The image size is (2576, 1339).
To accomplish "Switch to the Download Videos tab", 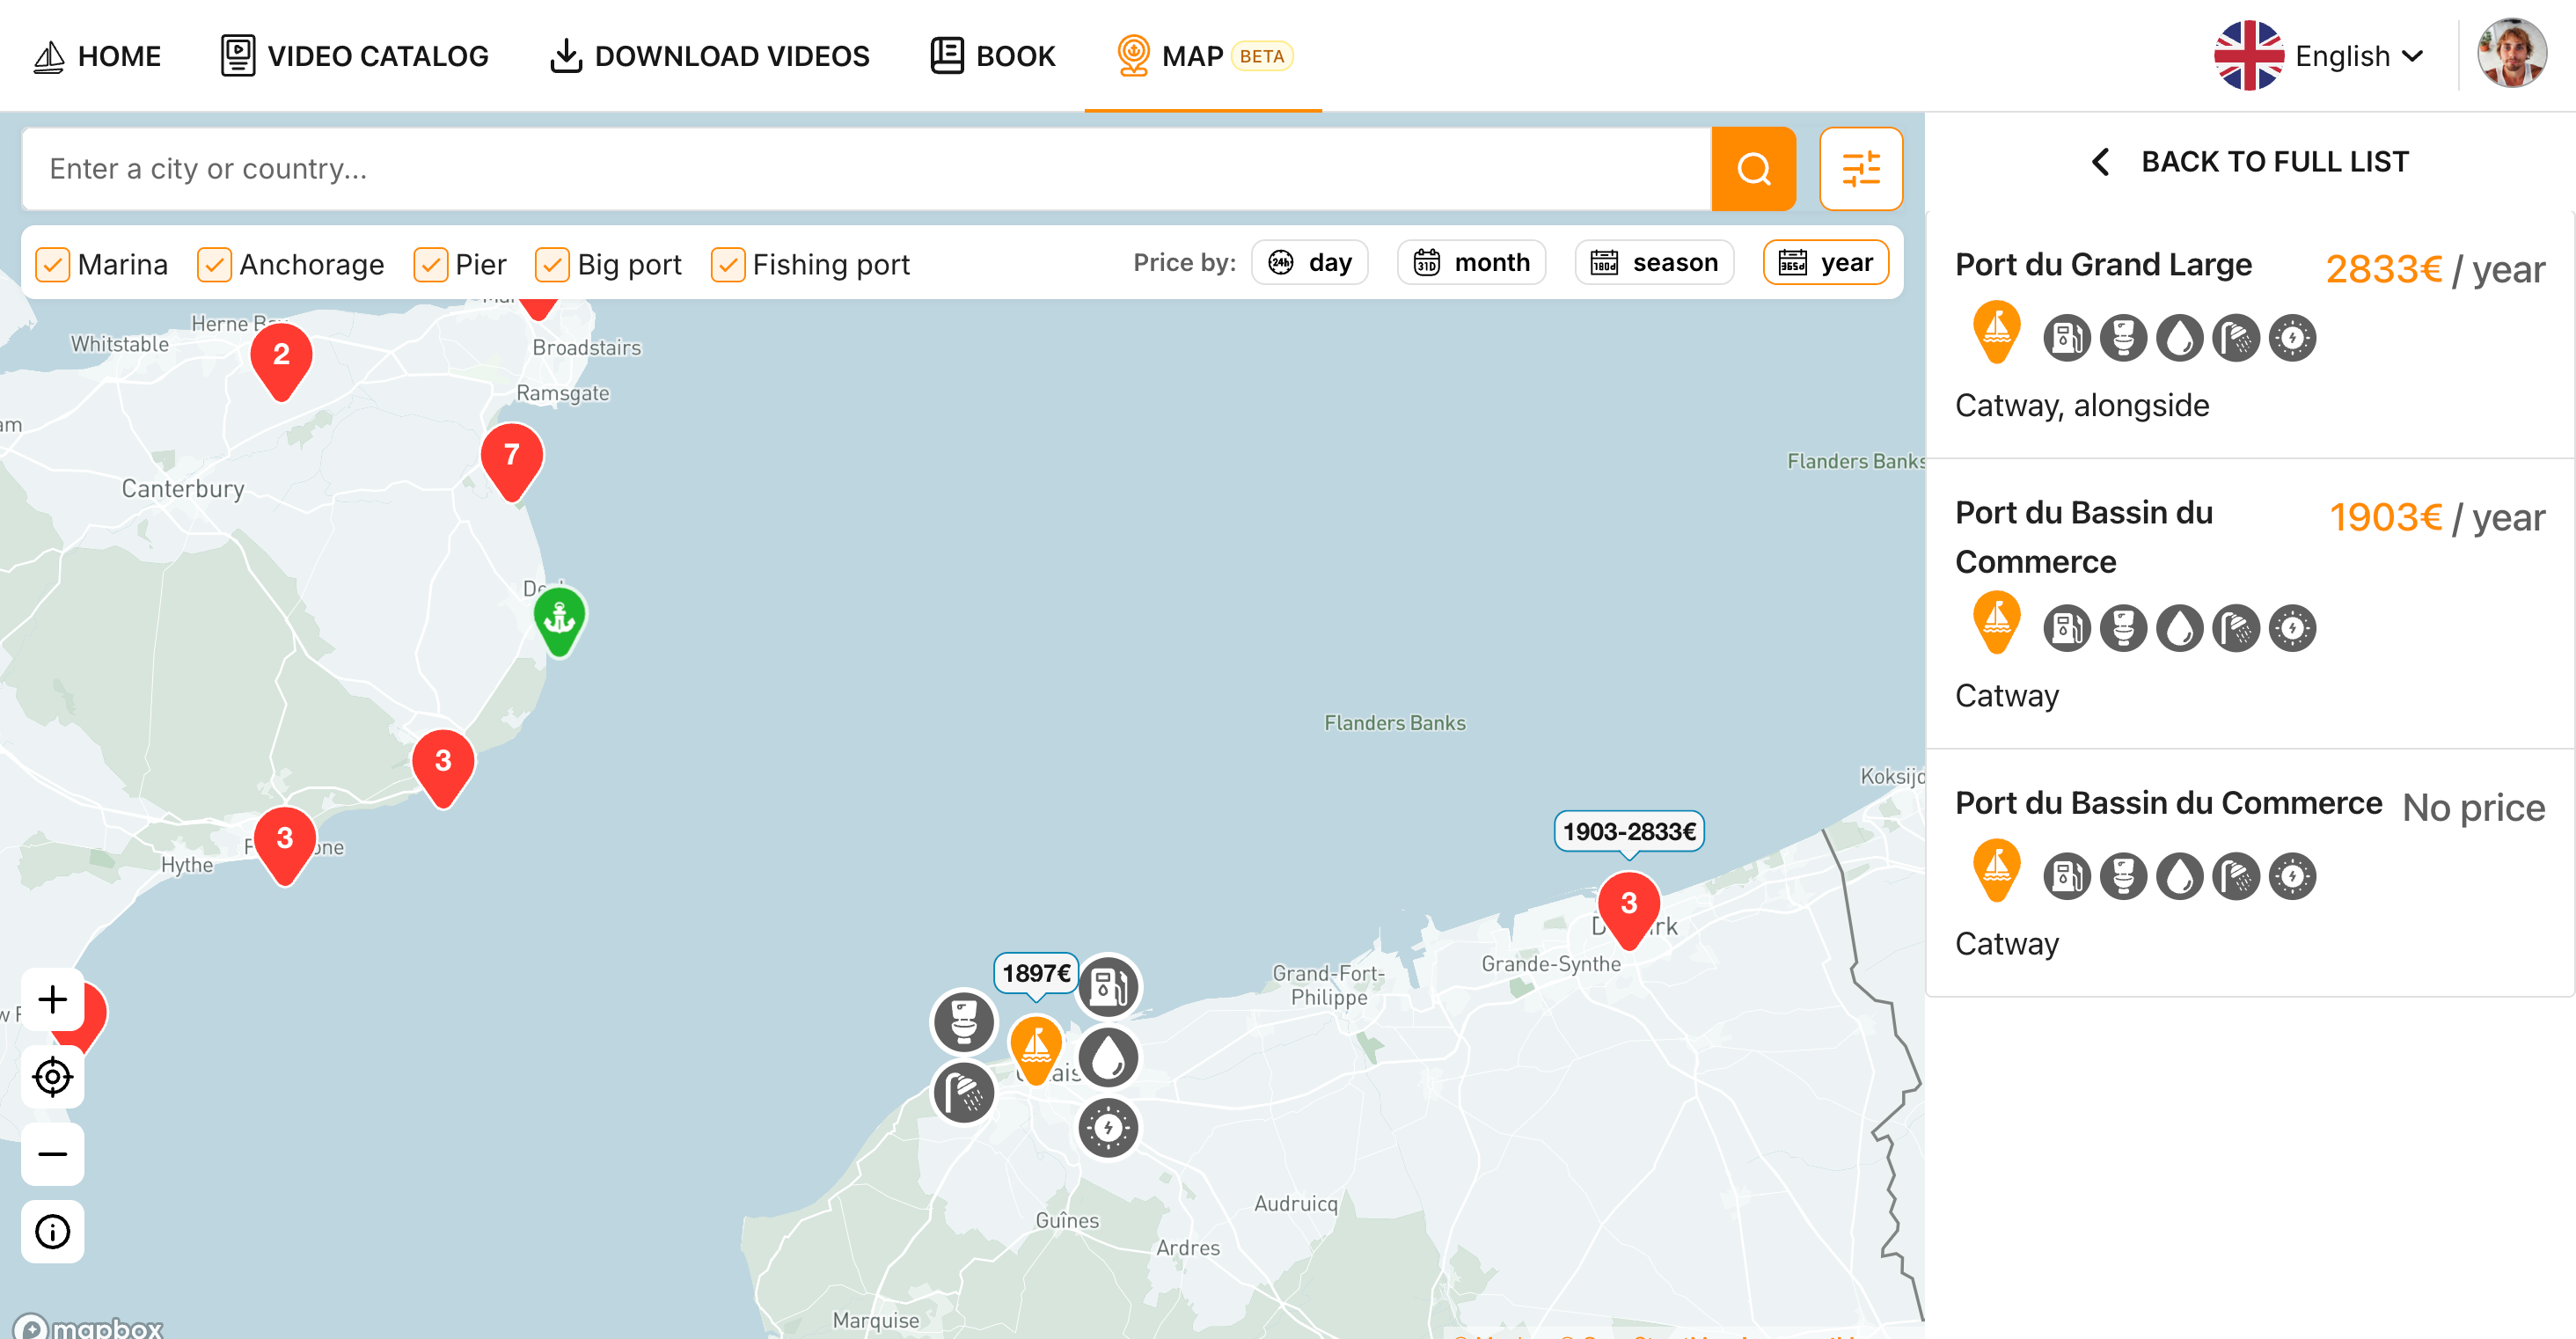I will (710, 56).
